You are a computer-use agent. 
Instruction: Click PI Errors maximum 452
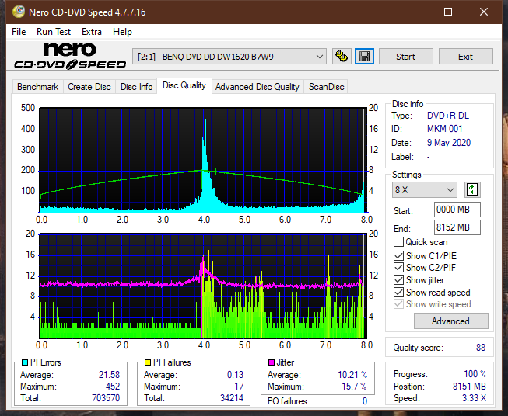(x=113, y=387)
